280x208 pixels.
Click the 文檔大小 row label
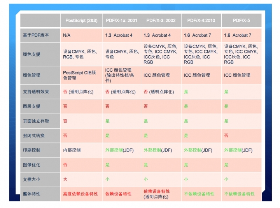click(x=31, y=179)
